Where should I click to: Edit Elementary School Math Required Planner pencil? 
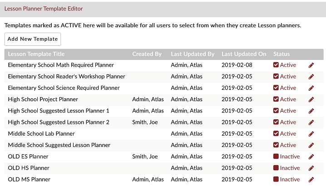pyautogui.click(x=311, y=65)
